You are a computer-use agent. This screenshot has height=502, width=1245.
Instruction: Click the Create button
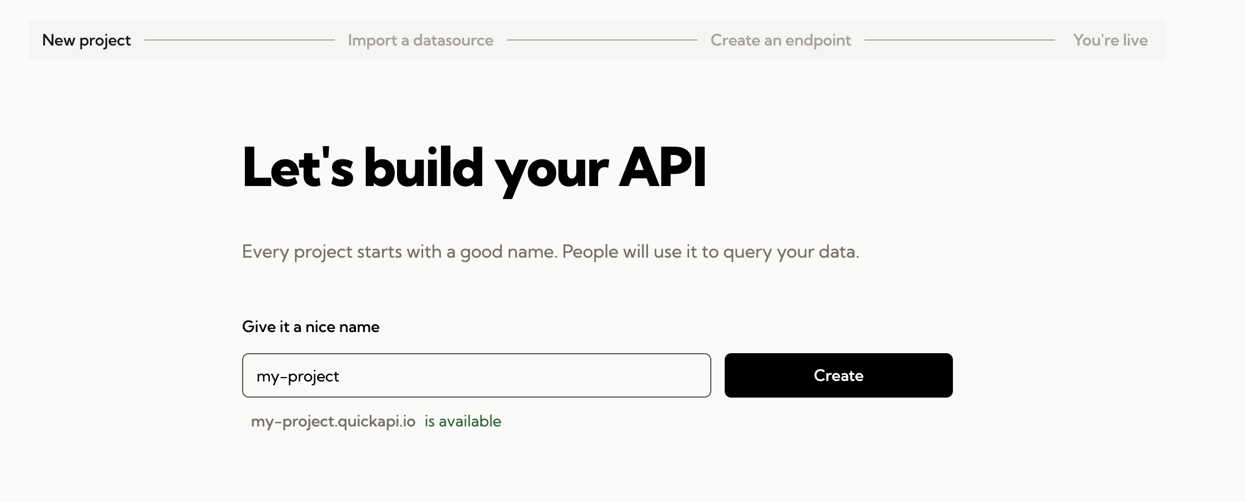point(839,375)
